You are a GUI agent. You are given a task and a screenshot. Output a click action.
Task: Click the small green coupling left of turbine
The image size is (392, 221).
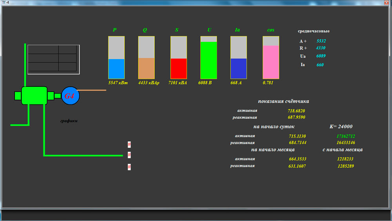pyautogui.click(x=18, y=96)
